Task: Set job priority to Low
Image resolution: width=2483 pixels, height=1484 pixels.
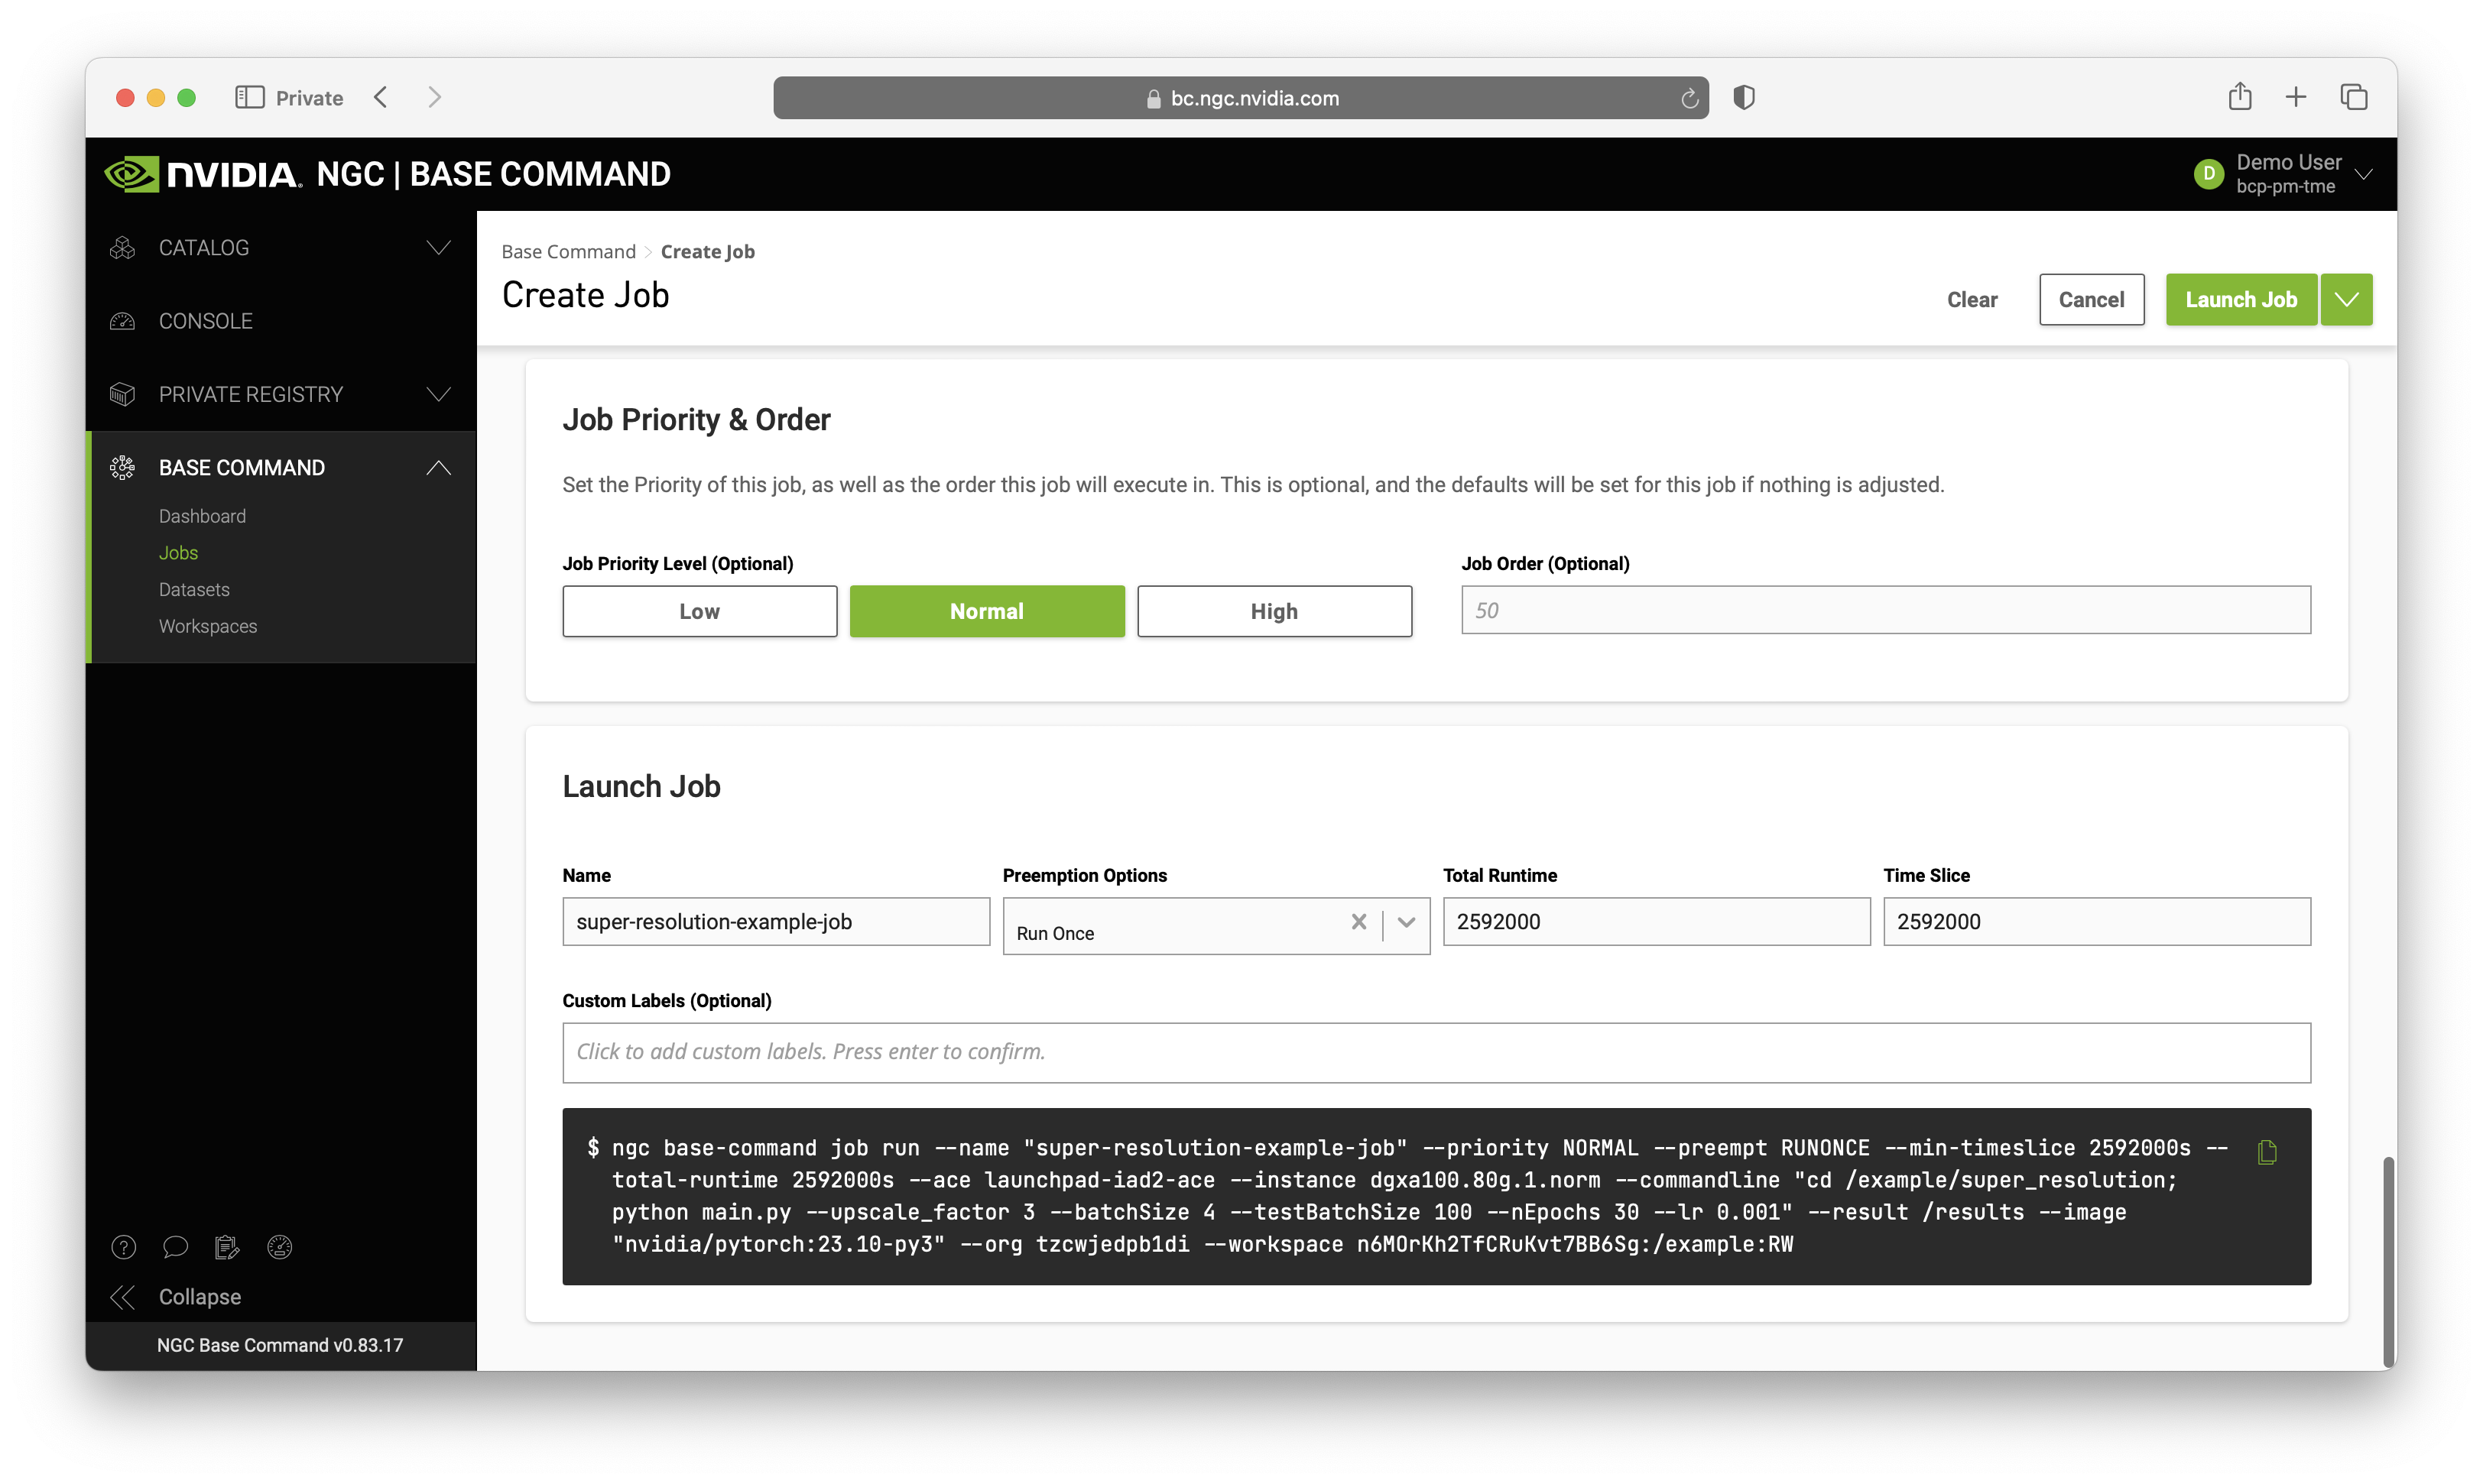Action: [699, 611]
